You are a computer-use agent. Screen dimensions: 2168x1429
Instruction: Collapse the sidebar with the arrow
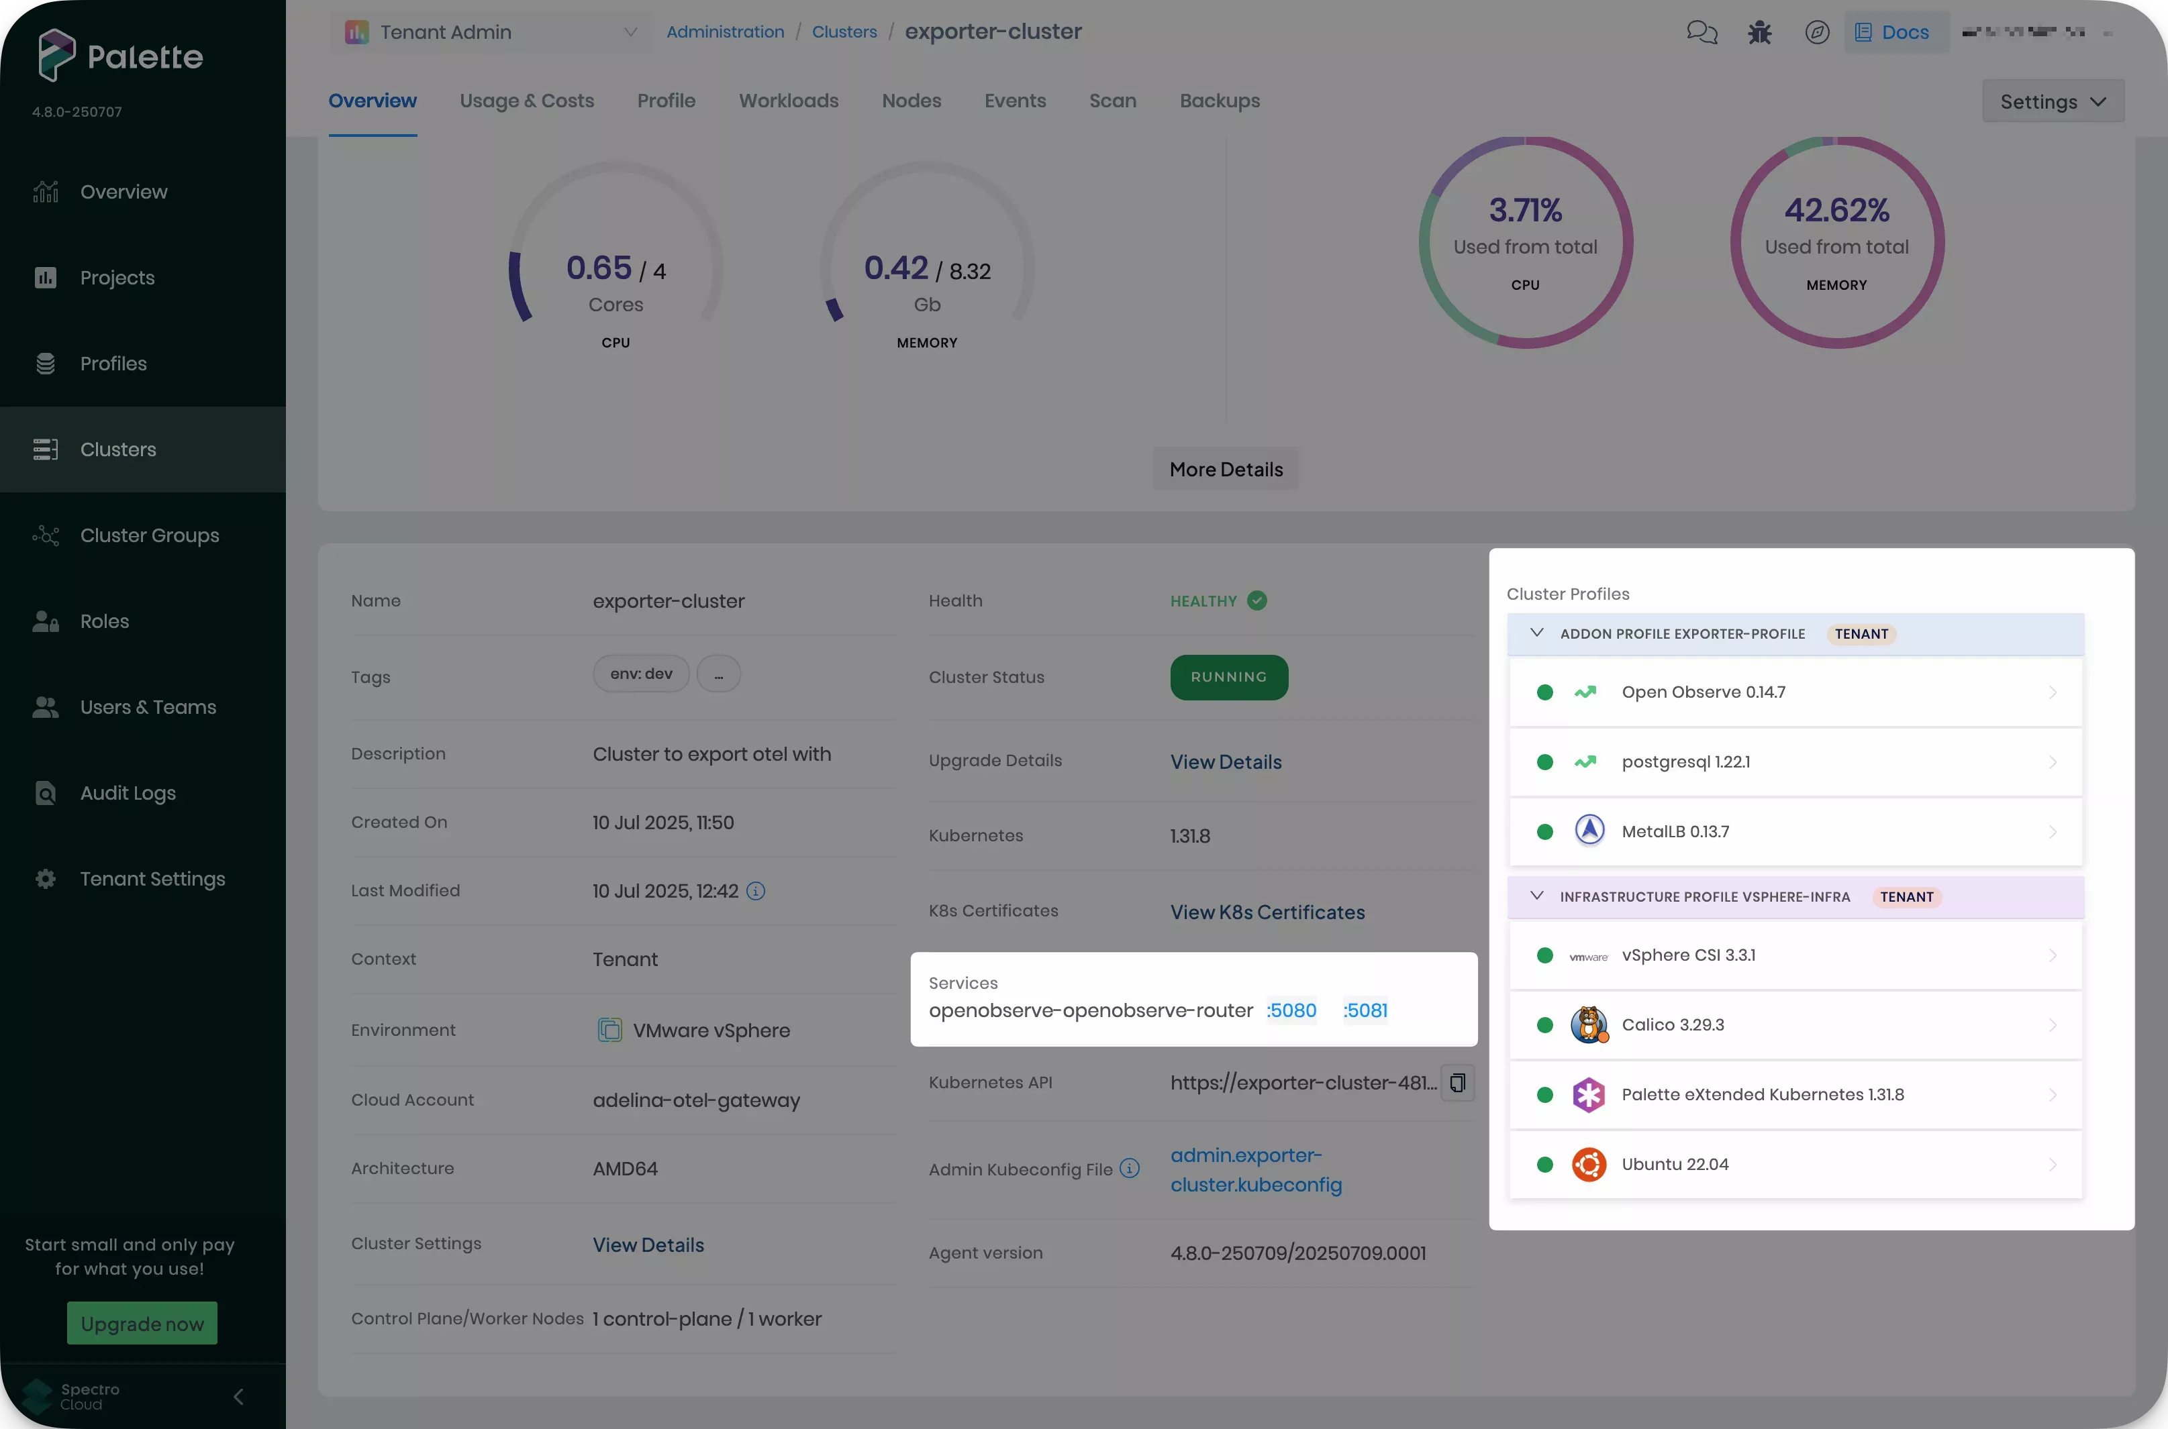coord(239,1396)
